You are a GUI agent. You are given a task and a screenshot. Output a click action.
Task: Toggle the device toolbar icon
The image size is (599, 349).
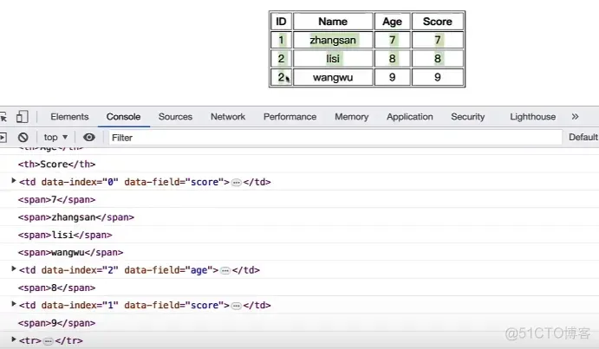23,117
